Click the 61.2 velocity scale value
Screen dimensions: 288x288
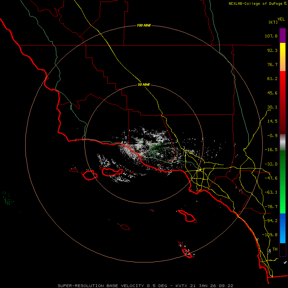pyautogui.click(x=272, y=79)
